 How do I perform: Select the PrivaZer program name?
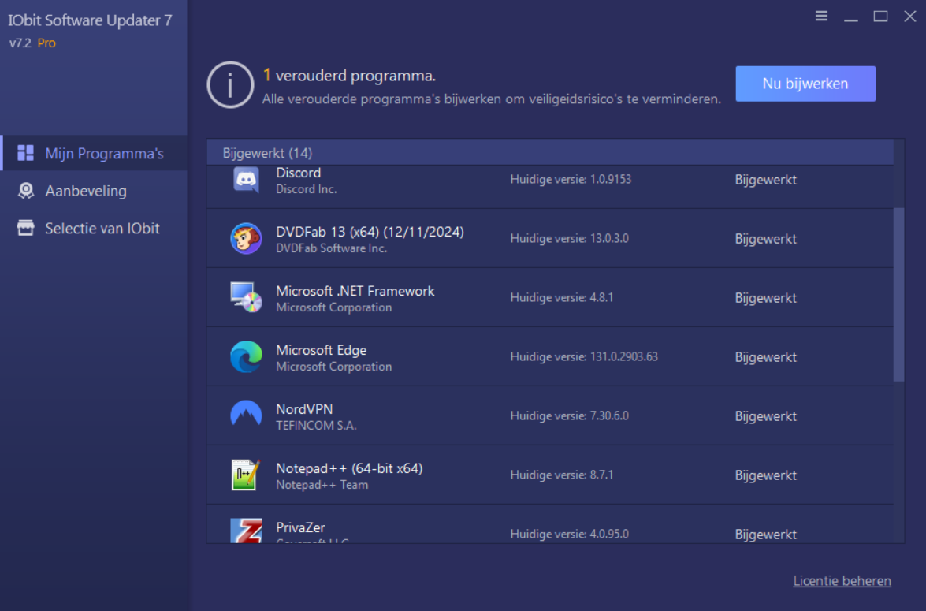(300, 527)
